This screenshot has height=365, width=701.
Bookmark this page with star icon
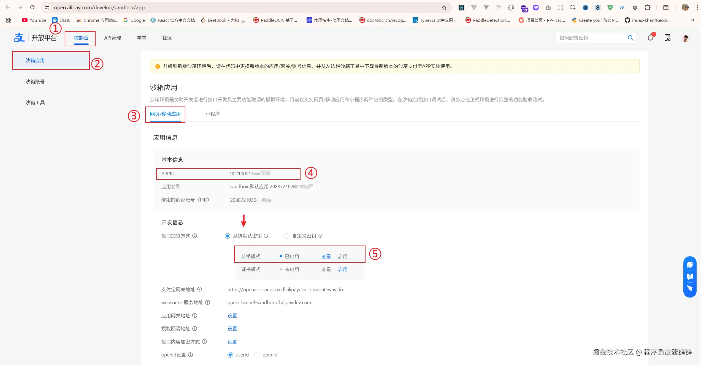[x=444, y=7]
